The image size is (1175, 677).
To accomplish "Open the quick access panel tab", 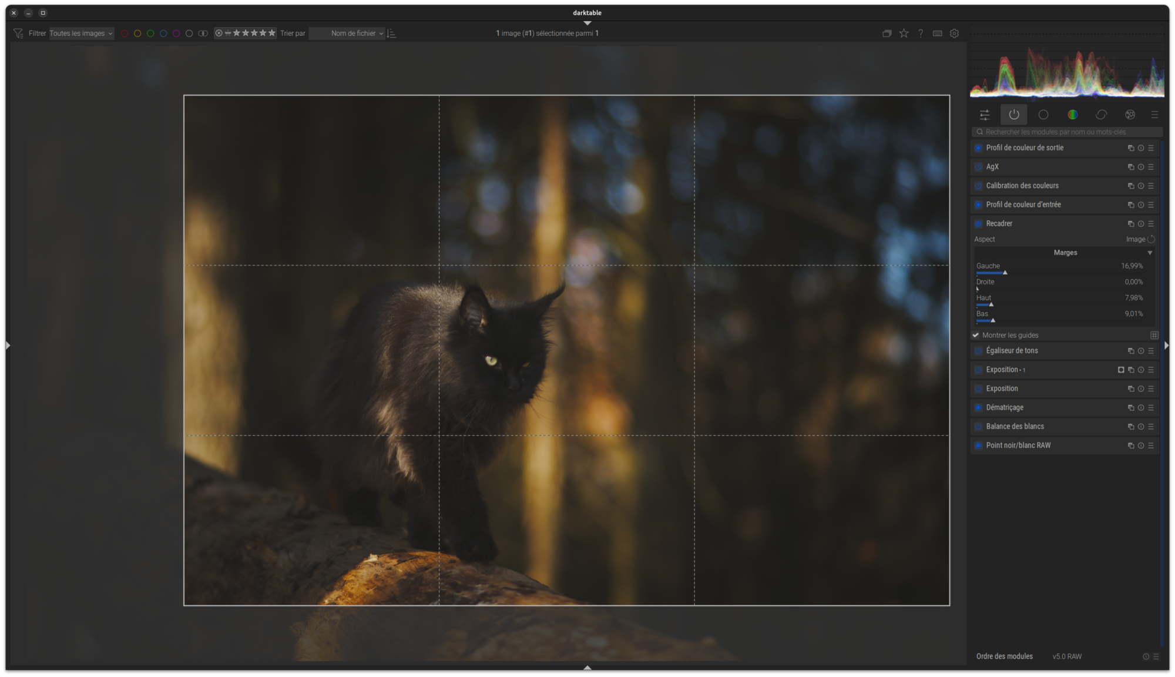I will tap(985, 115).
